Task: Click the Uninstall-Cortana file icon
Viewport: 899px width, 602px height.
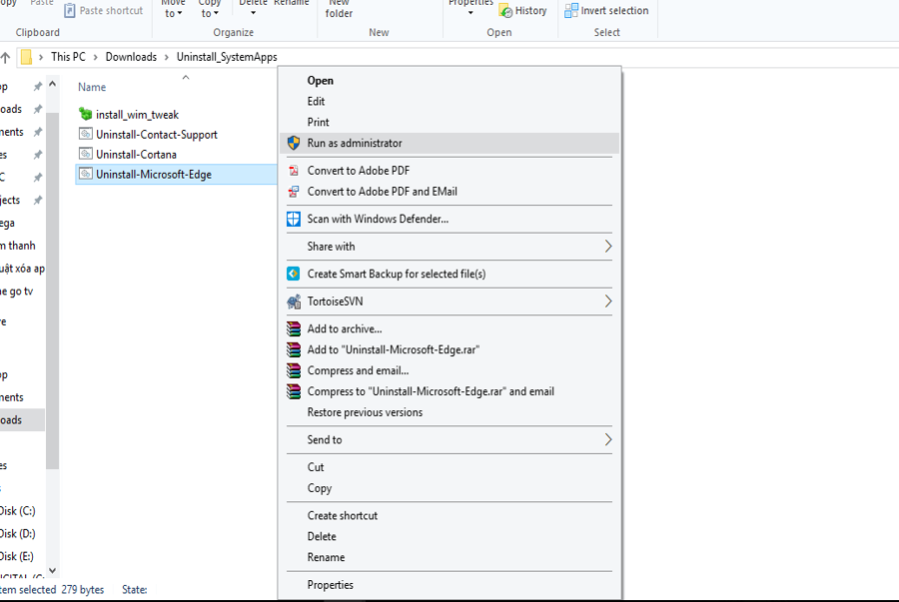Action: point(86,154)
